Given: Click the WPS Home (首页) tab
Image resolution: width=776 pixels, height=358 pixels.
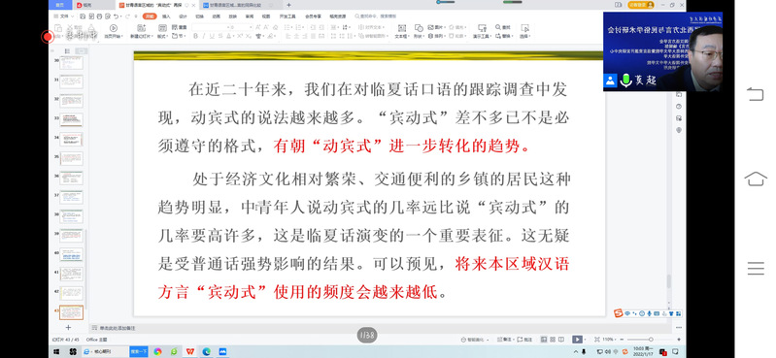Looking at the screenshot, I should [x=60, y=5].
